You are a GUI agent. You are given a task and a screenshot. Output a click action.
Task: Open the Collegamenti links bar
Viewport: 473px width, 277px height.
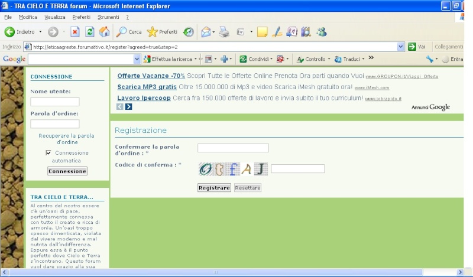[x=449, y=47]
